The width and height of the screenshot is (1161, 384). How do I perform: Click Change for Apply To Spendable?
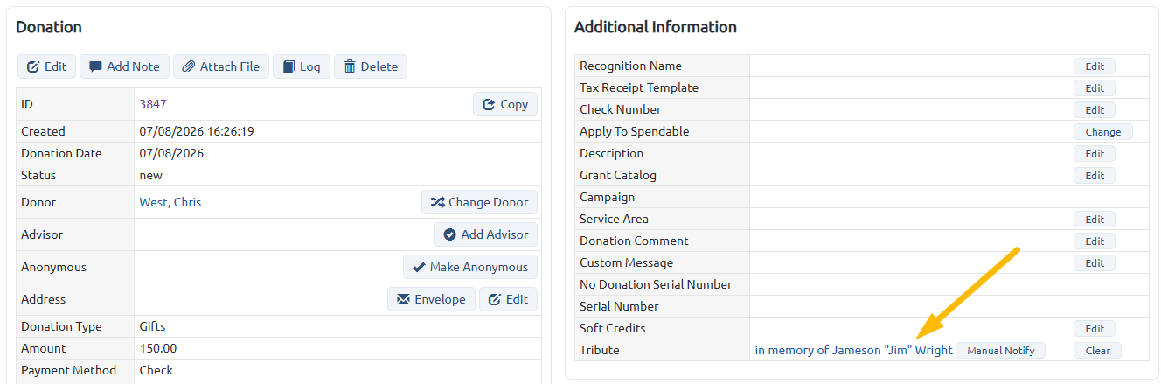tap(1102, 132)
